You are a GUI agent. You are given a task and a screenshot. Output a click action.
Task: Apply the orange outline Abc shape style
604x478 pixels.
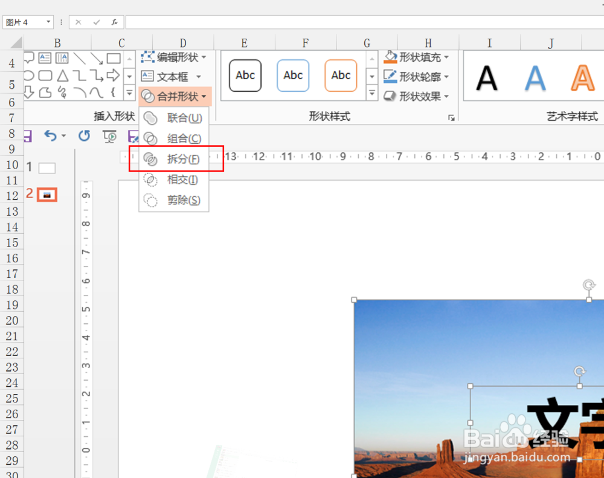click(x=341, y=75)
